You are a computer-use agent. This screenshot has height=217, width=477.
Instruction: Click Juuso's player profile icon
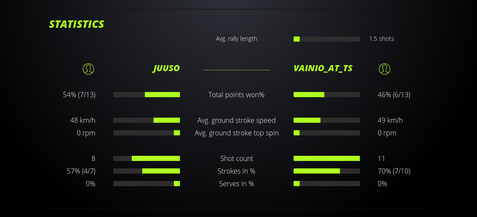pyautogui.click(x=88, y=69)
